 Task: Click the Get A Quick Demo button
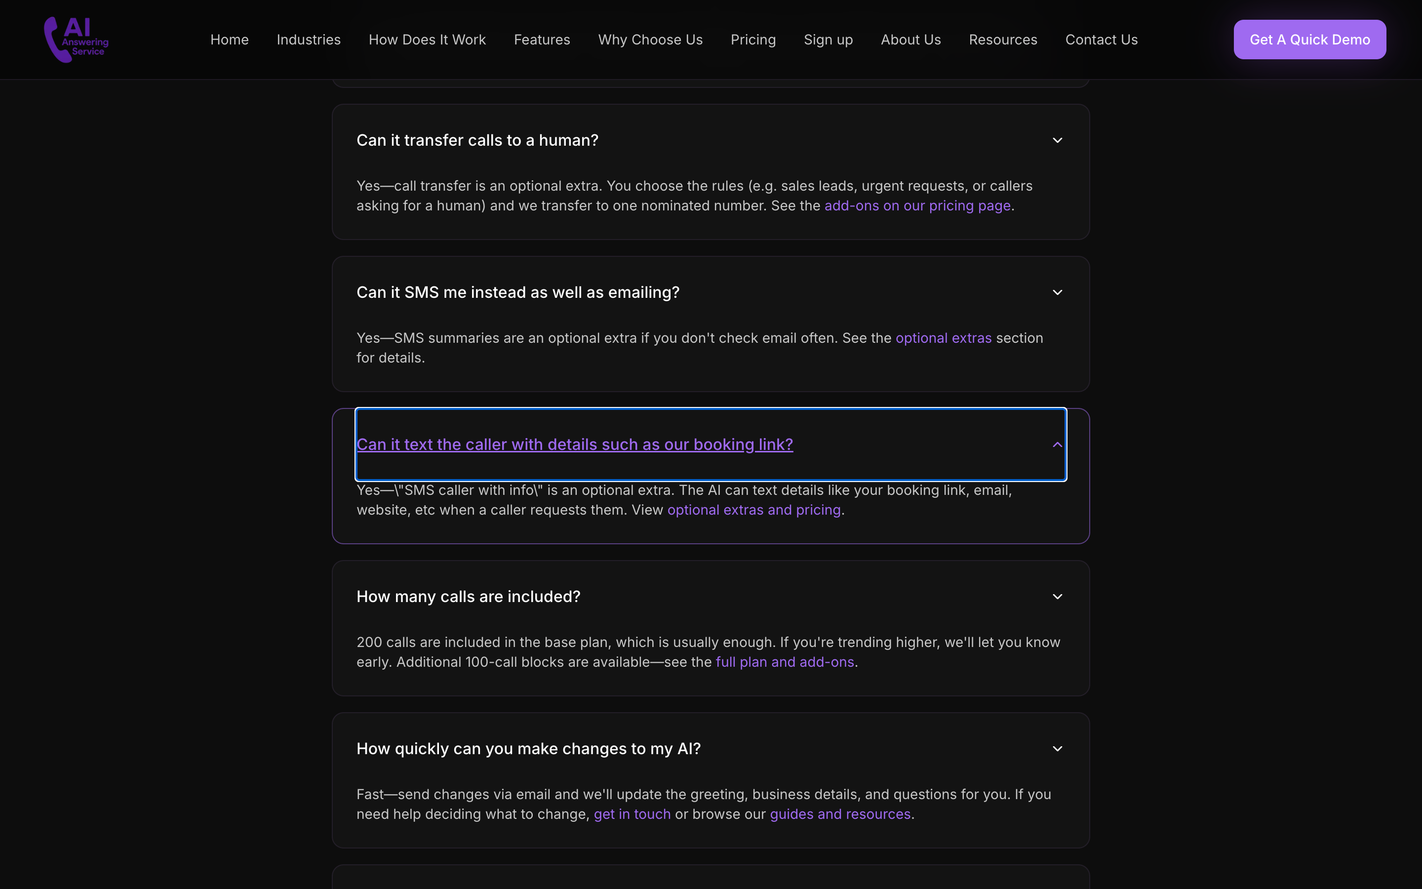1310,39
